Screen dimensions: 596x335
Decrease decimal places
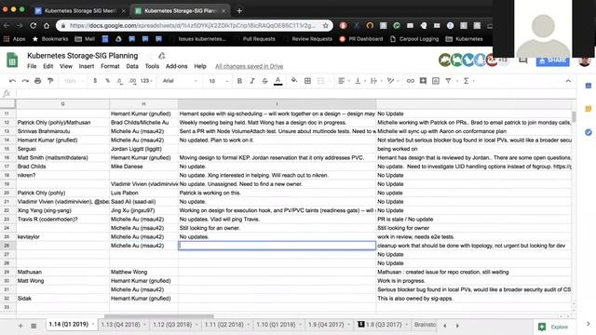pyautogui.click(x=120, y=81)
